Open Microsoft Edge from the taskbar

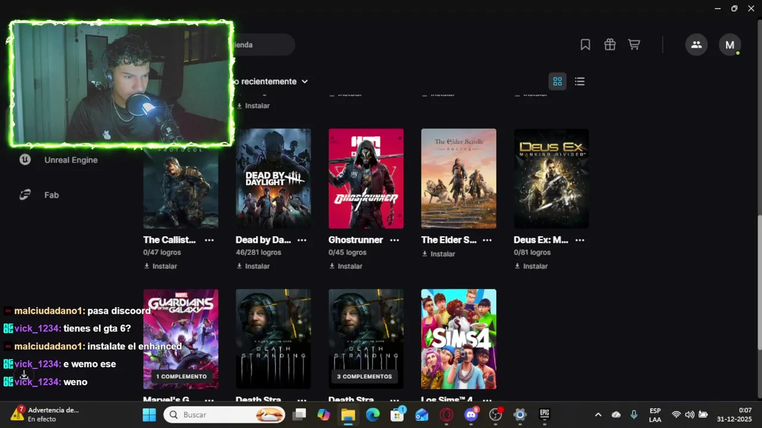[373, 414]
